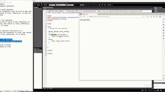165x92 pixels.
Task: Expand the dropdown arrow beside the New Document icon
Action: pyautogui.click(x=36, y=5)
